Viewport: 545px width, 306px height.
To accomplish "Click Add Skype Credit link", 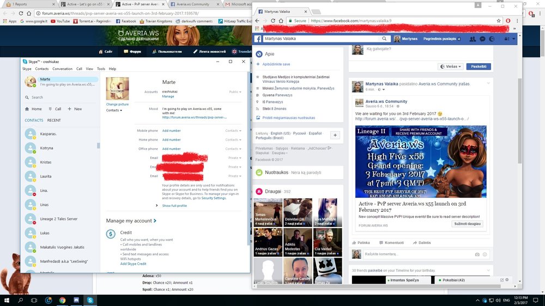I will click(133, 264).
